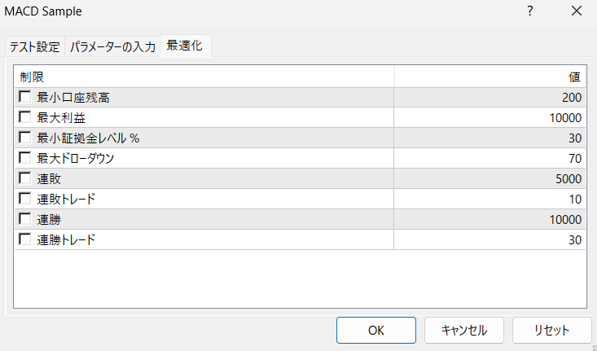
Task: Tick the 最大利益 limit checkbox
Action: pos(24,118)
